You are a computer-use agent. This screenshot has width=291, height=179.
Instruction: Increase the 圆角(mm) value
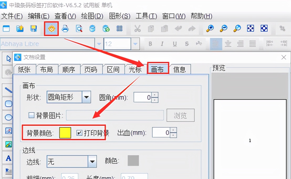coord(155,95)
